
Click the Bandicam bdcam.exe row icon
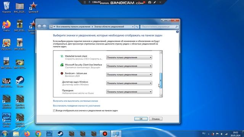coord(62,73)
